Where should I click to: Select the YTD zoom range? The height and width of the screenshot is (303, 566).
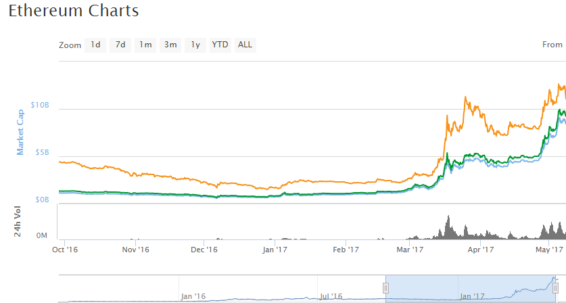click(x=220, y=45)
